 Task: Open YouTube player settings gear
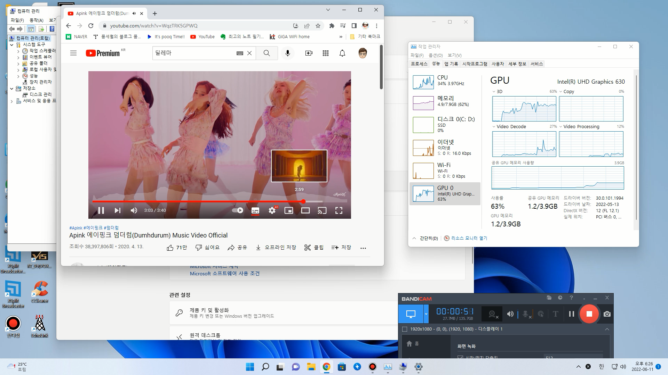coord(272,210)
